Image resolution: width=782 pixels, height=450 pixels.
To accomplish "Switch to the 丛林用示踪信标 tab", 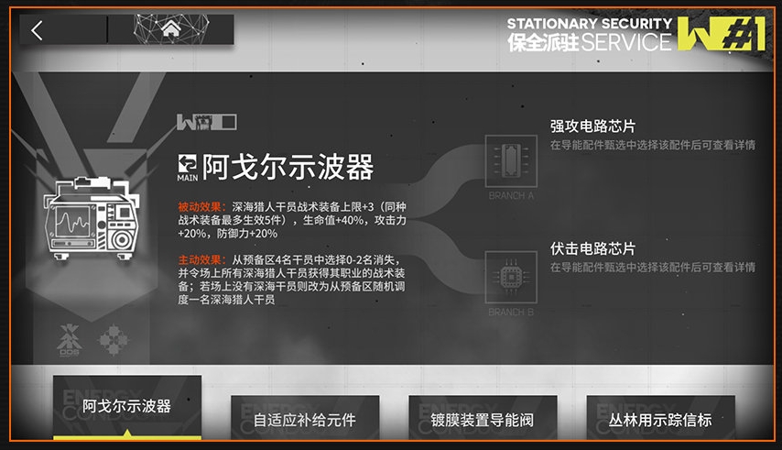I will coord(659,421).
